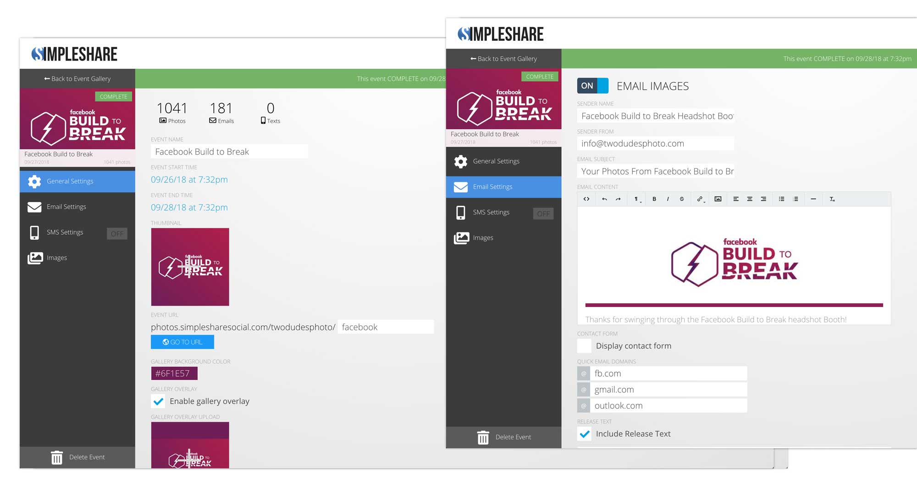Open Images in the back window sidebar
This screenshot has width=917, height=489.
pyautogui.click(x=77, y=258)
